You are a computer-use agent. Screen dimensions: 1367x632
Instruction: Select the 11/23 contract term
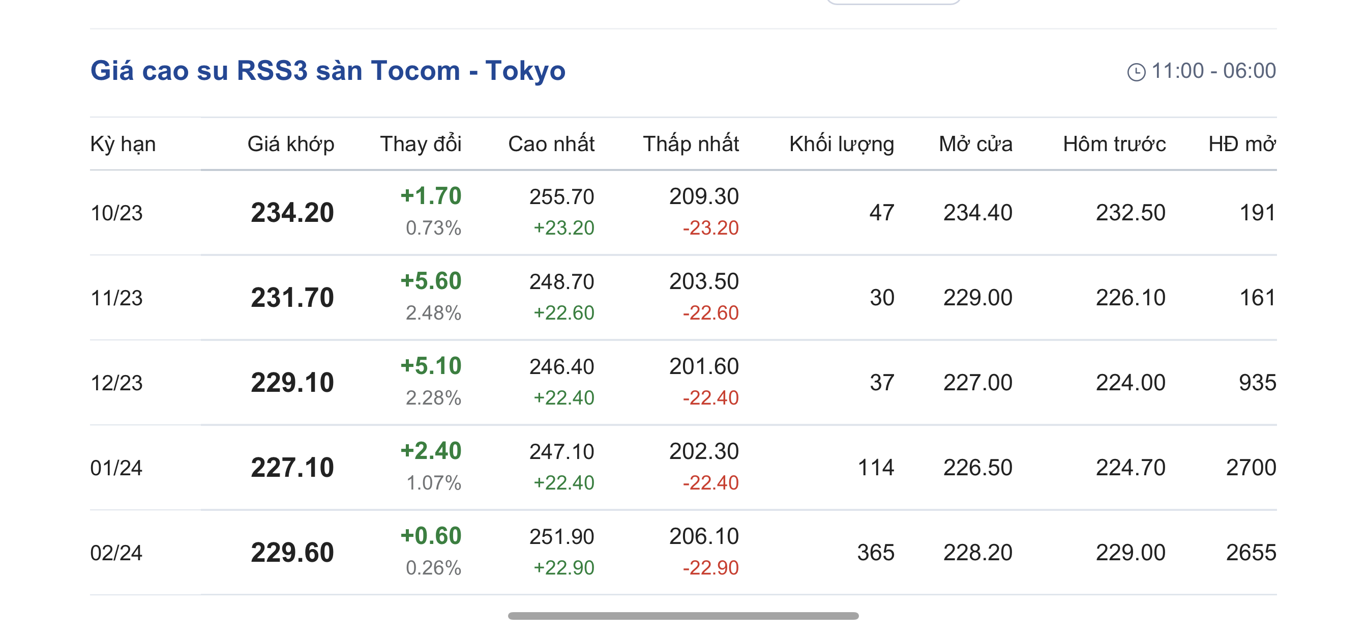117,298
